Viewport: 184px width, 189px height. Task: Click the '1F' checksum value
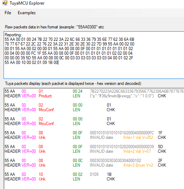[160, 133]
